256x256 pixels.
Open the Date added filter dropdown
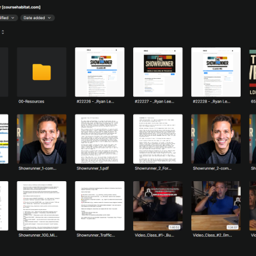tap(37, 18)
